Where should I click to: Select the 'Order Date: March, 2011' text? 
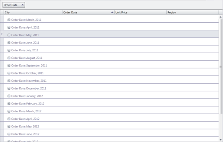[x=26, y=20]
